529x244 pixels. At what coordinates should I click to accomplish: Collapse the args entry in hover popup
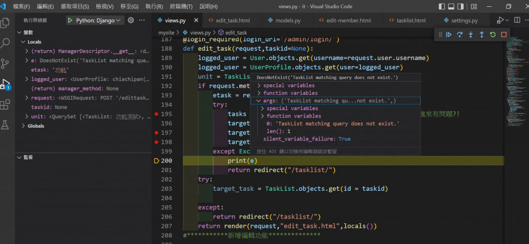pyautogui.click(x=259, y=101)
